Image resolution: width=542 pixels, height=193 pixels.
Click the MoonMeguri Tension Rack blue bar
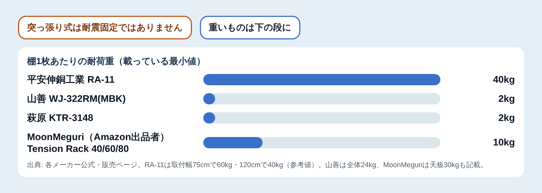tap(233, 143)
